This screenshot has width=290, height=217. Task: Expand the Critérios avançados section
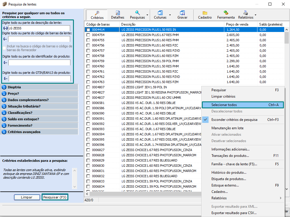[x=39, y=132]
